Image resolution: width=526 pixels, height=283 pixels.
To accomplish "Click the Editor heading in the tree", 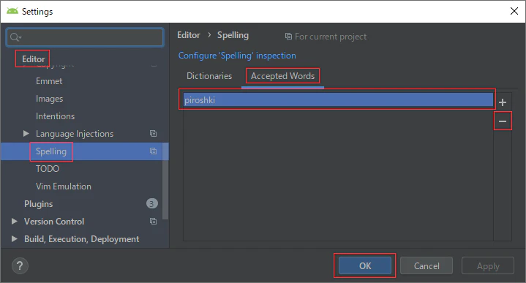I will [x=33, y=59].
